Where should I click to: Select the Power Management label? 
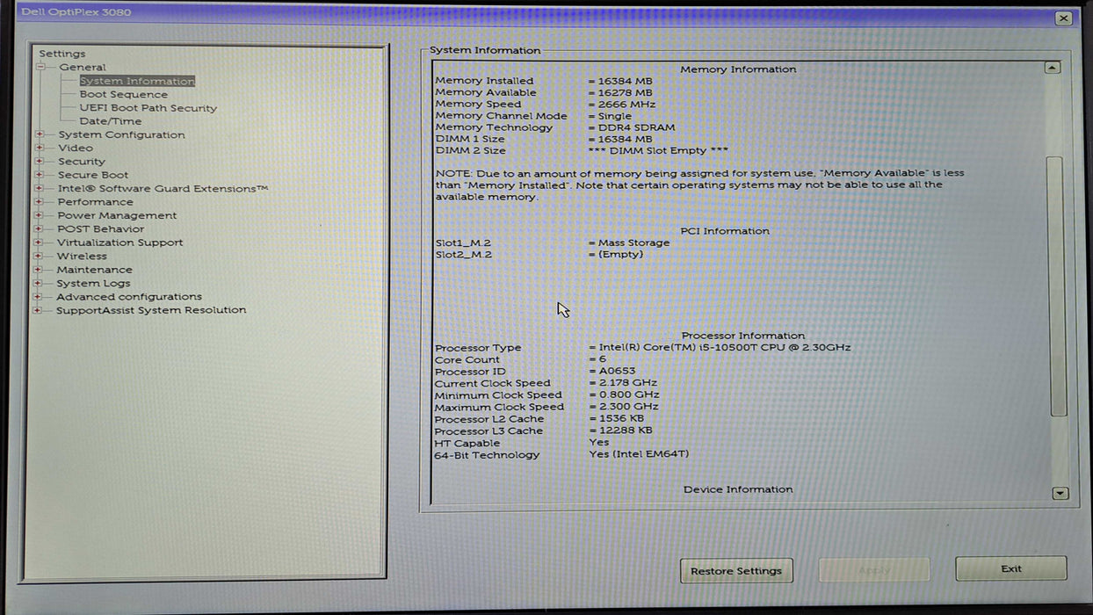[117, 215]
